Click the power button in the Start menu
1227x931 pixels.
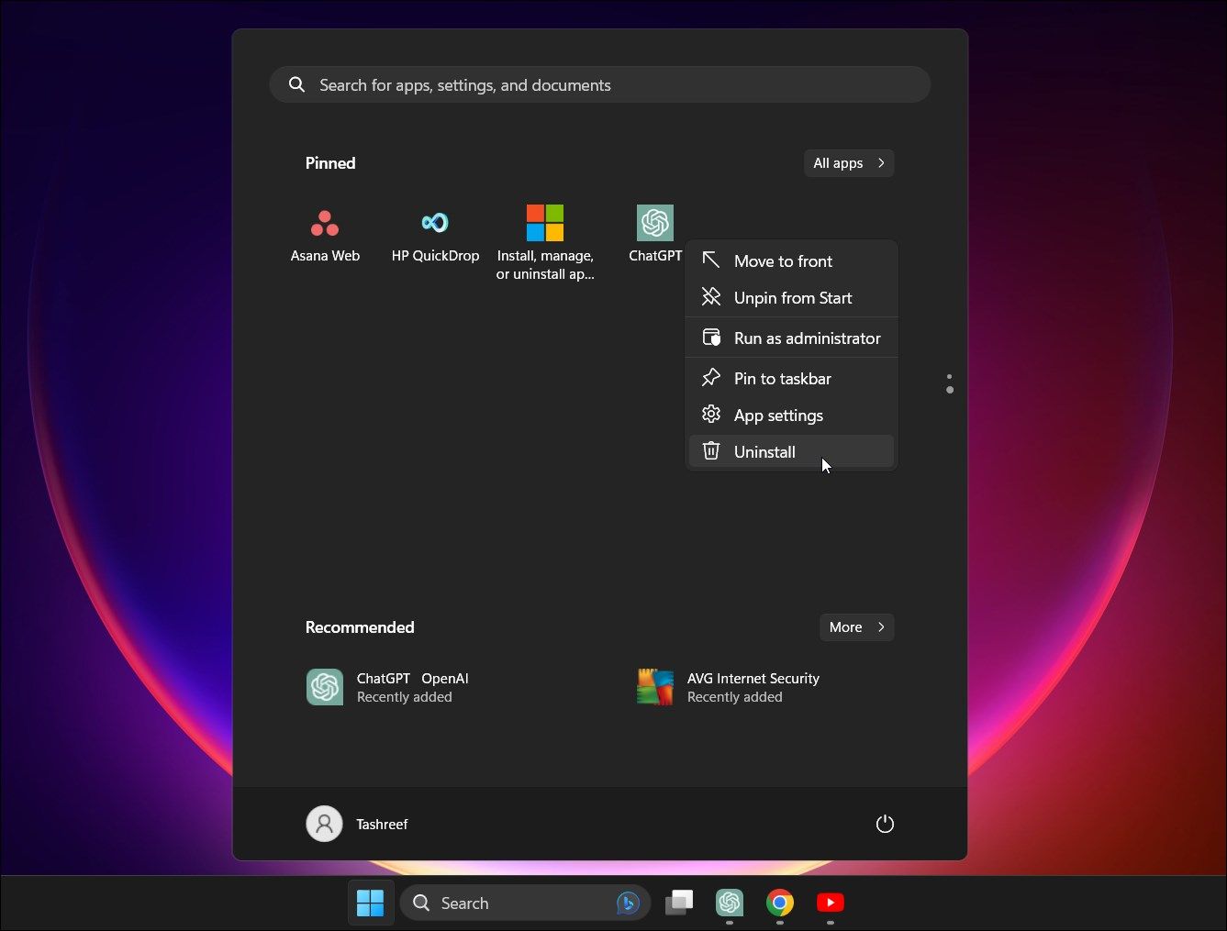[x=884, y=824]
